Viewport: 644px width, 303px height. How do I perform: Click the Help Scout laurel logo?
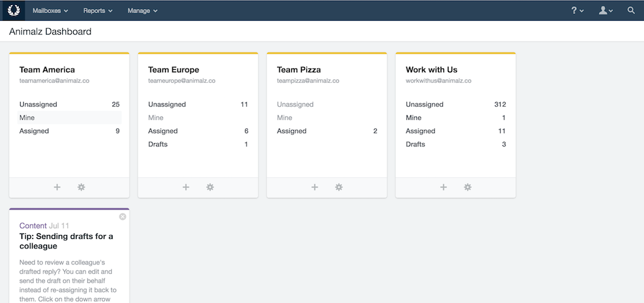[14, 10]
